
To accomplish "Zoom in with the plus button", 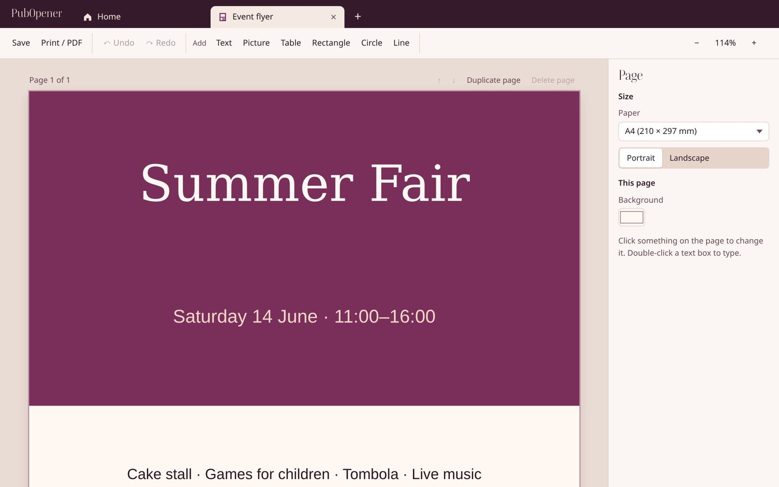I will pos(754,43).
